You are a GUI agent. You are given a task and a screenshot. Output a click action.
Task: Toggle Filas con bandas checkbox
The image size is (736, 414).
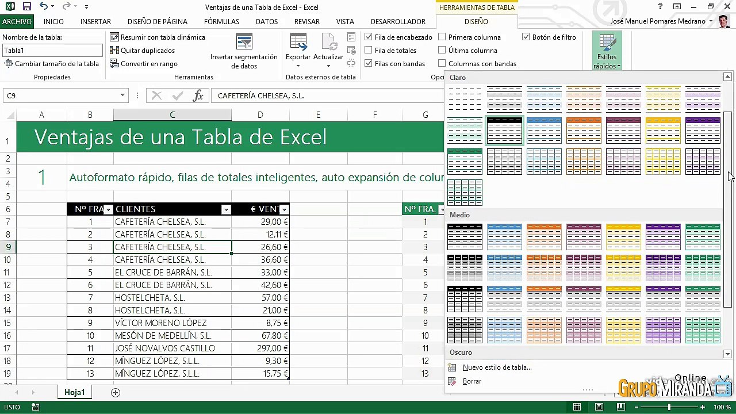pyautogui.click(x=369, y=64)
